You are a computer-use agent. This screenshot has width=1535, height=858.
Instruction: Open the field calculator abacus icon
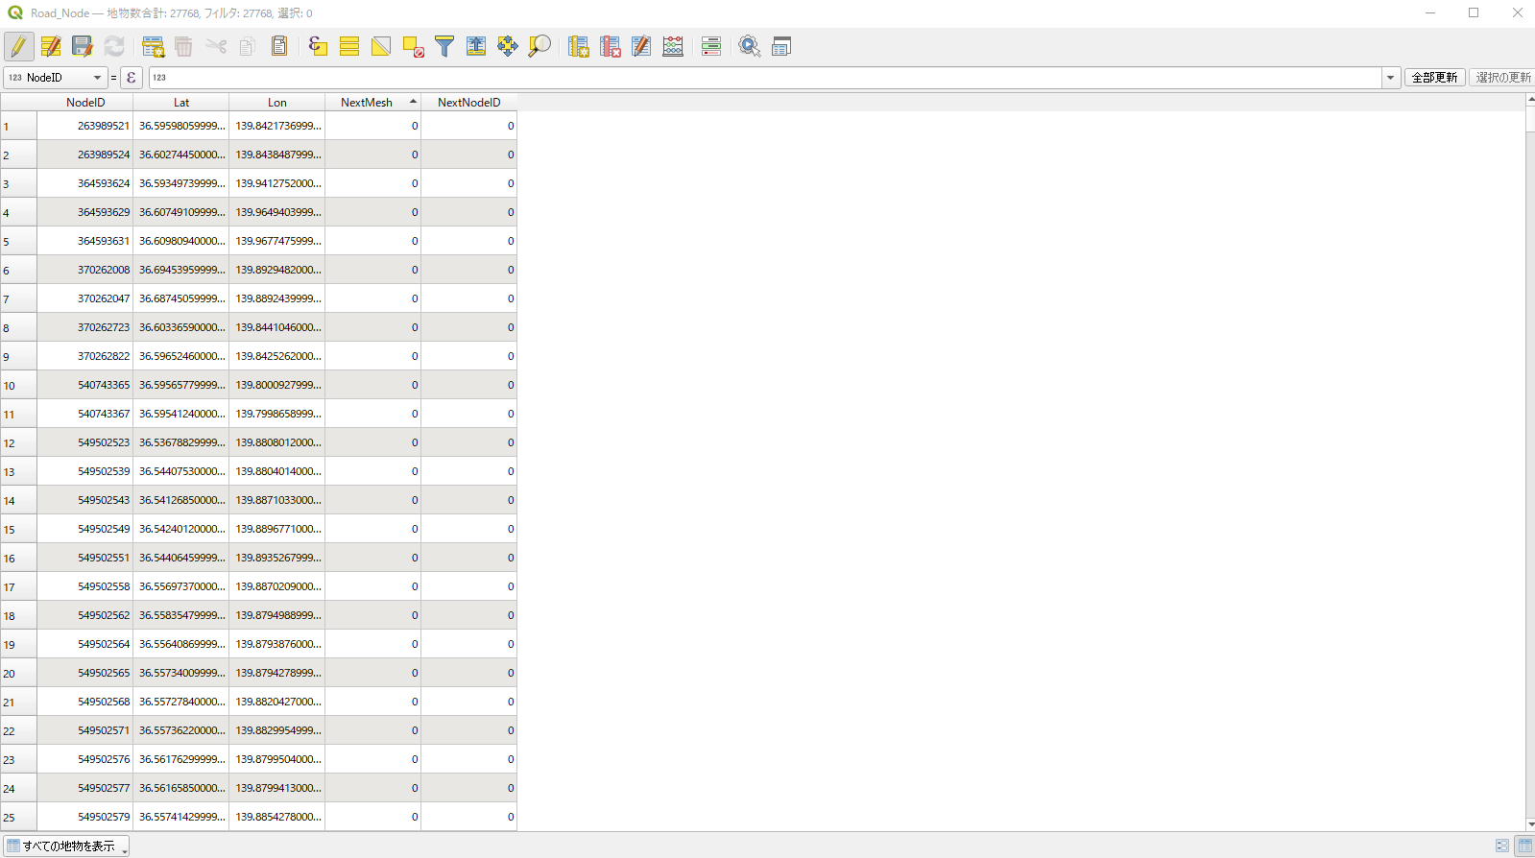tap(673, 46)
